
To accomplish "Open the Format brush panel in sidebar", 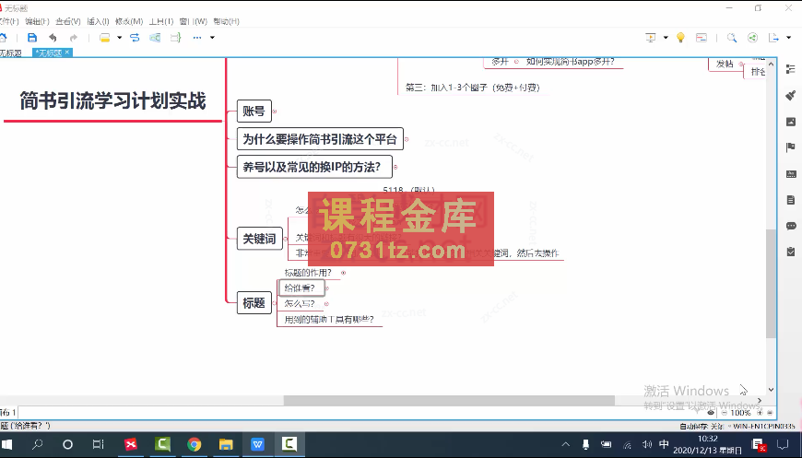I will click(791, 95).
